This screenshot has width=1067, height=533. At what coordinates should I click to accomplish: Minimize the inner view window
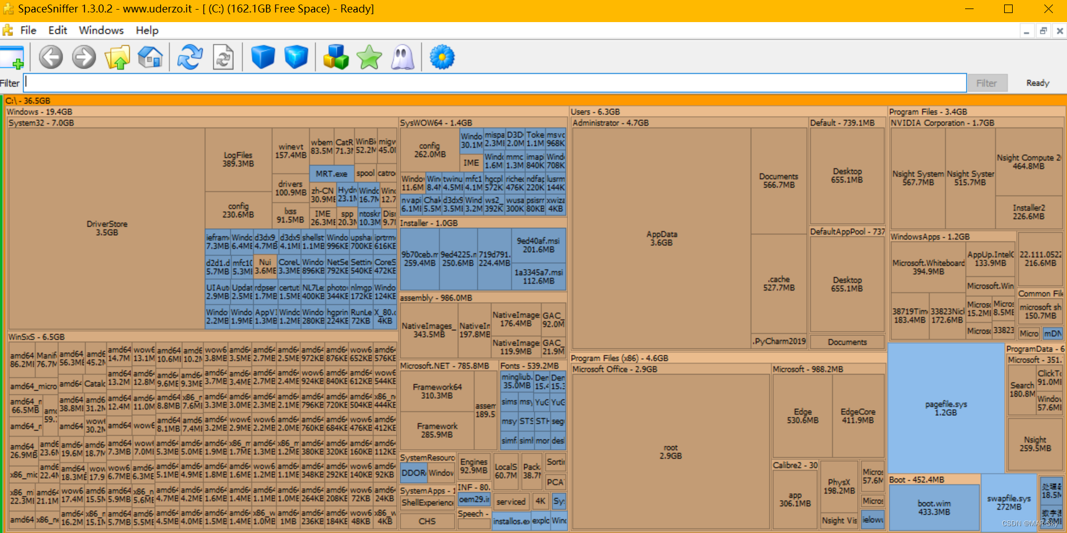coord(1026,31)
